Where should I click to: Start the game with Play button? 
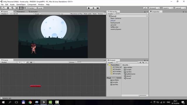pos(89,8)
